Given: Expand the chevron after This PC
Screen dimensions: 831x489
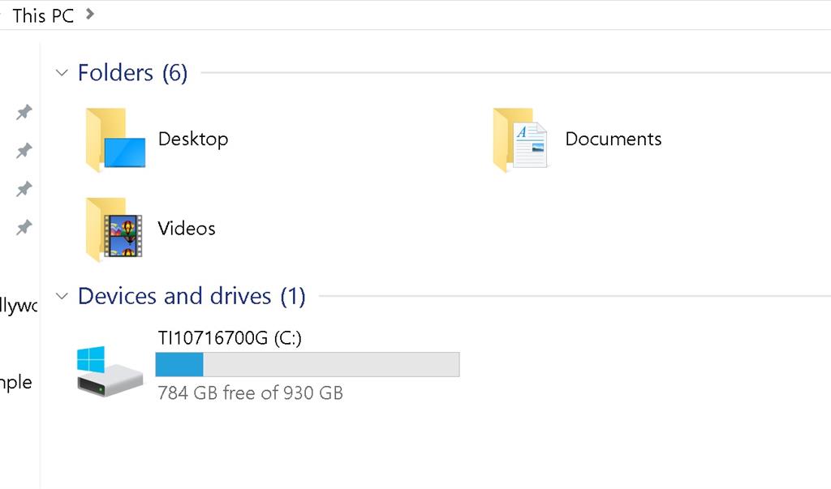Looking at the screenshot, I should pos(89,14).
